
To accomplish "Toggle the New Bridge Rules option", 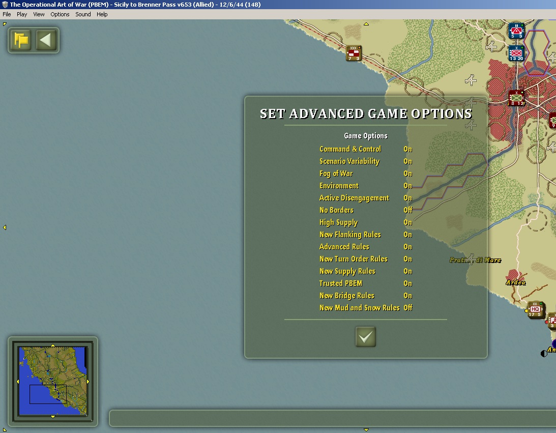I will point(366,296).
